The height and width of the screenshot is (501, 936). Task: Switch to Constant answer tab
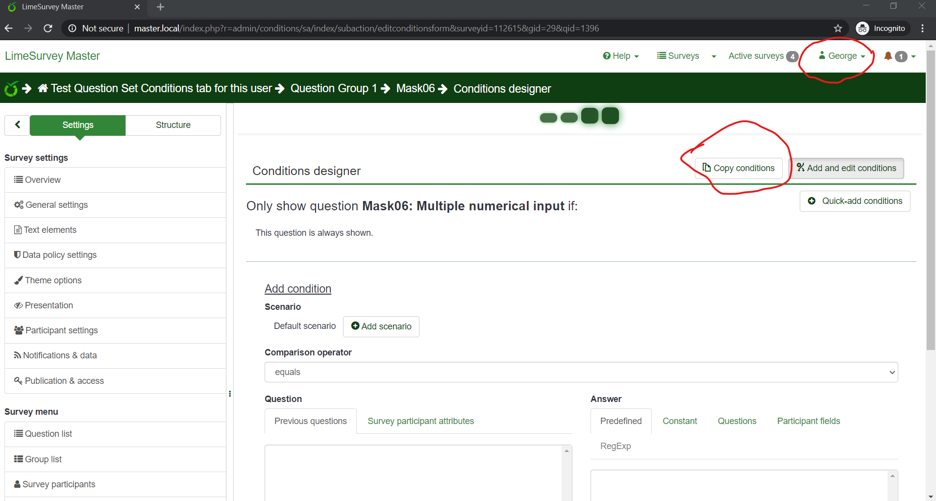click(679, 421)
